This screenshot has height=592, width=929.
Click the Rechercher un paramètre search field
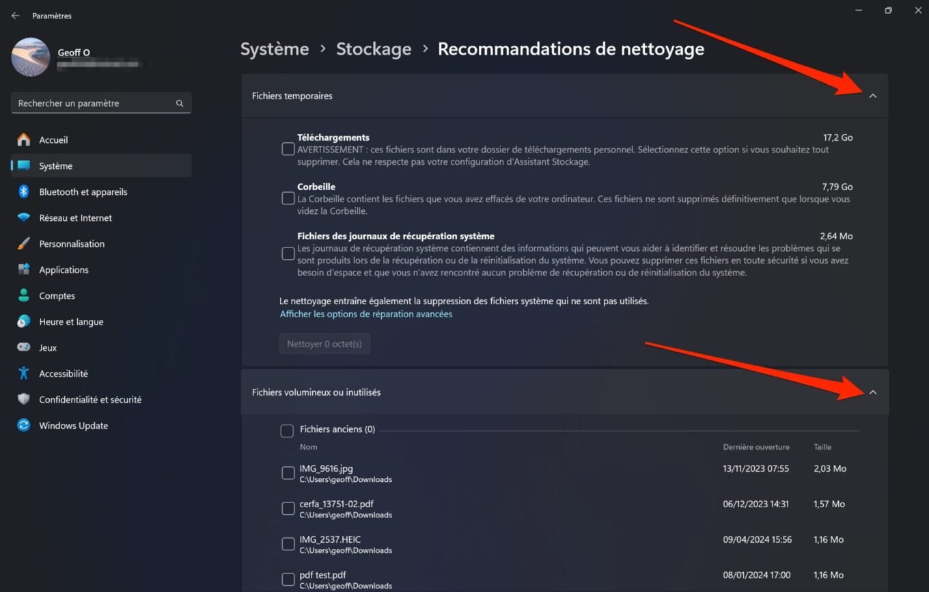(101, 103)
